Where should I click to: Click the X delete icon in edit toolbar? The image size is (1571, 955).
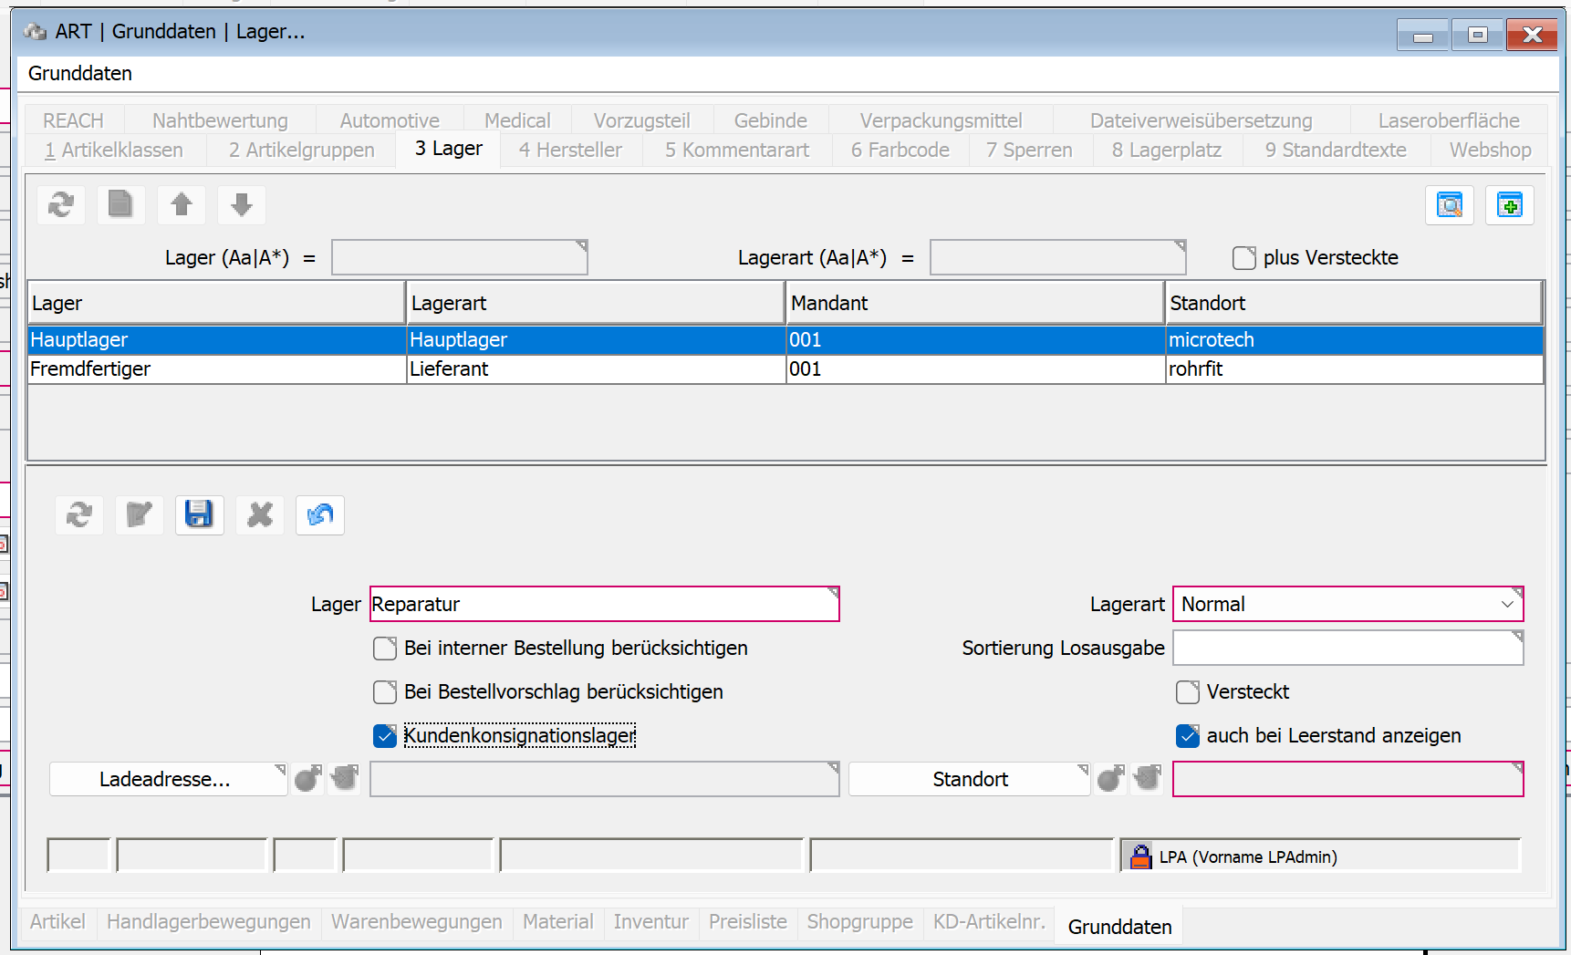(260, 514)
